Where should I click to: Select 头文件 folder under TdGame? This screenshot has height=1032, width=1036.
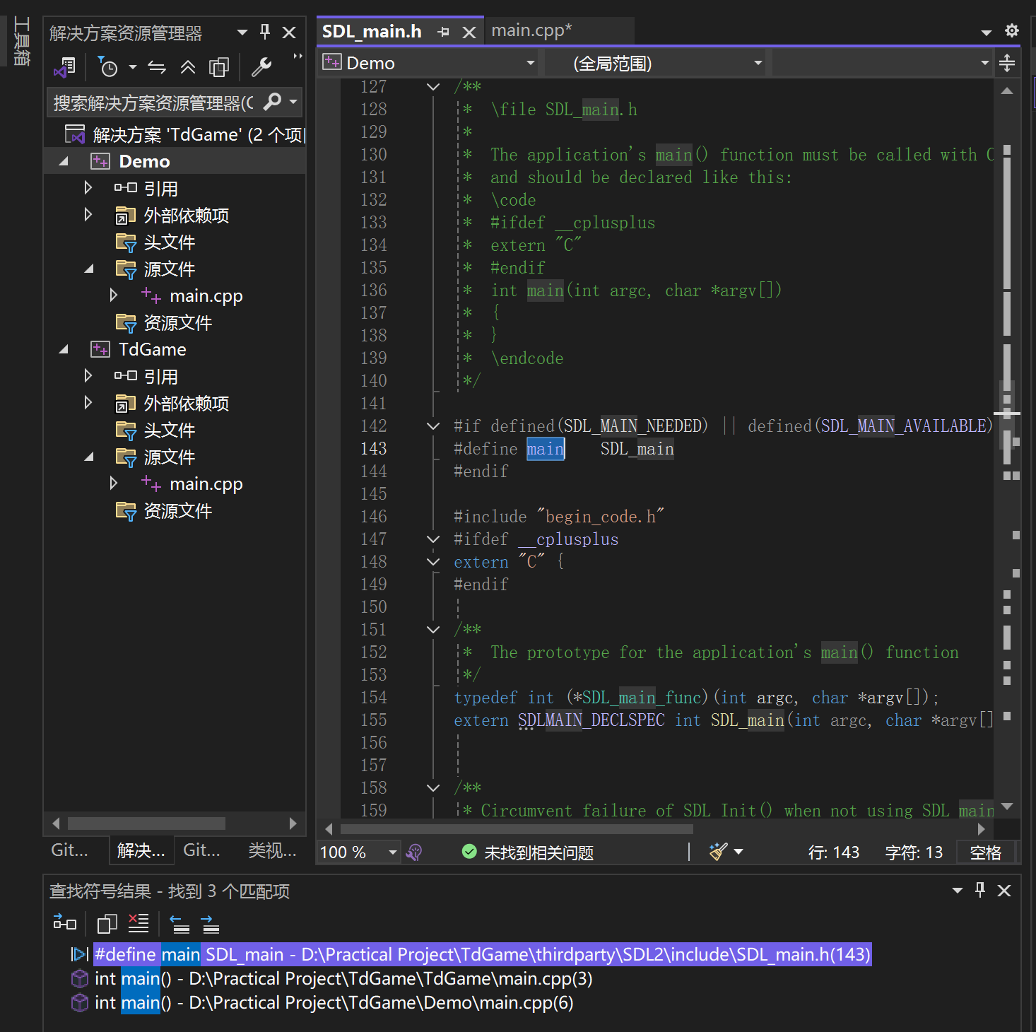170,430
